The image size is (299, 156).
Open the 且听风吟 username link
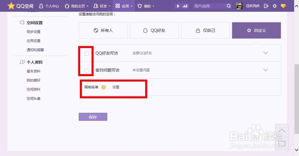253,6
